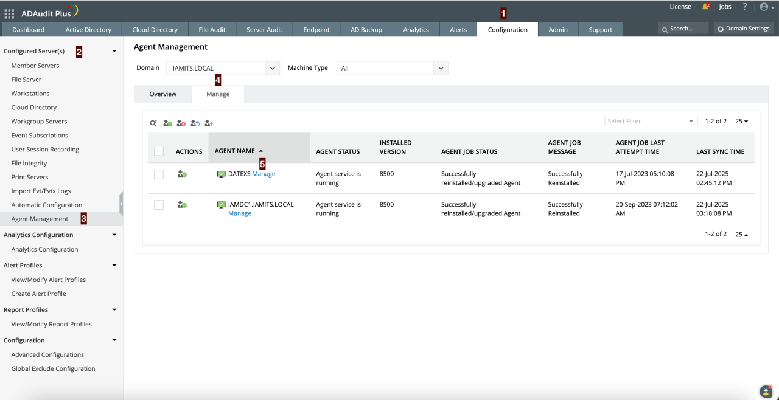Open the agent search filter
Viewport: 779px width, 400px height.
click(x=153, y=123)
